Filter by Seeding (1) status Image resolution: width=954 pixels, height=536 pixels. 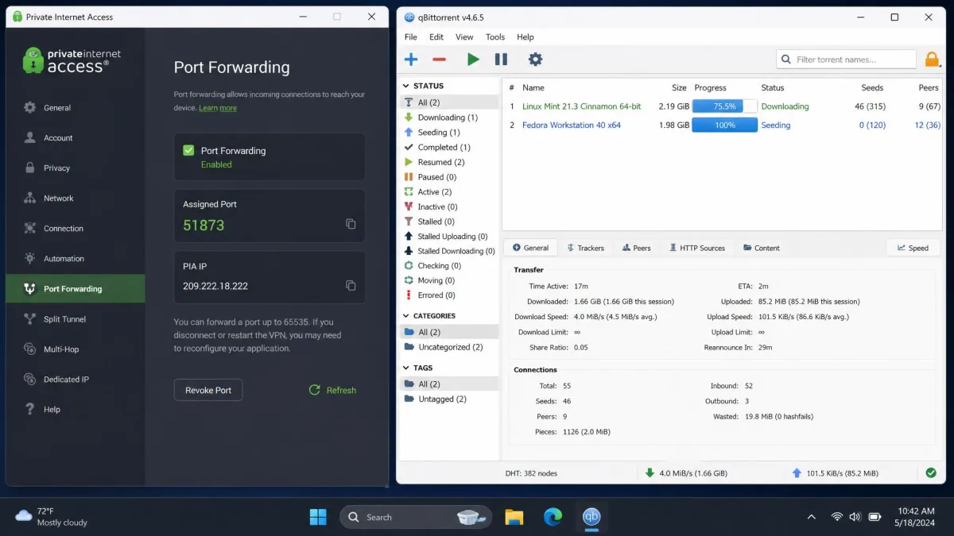(449, 133)
